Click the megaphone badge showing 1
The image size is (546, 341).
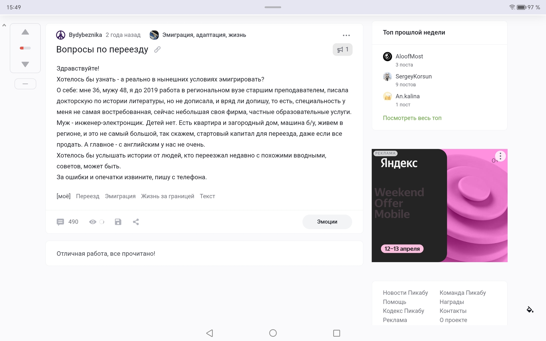pos(343,50)
